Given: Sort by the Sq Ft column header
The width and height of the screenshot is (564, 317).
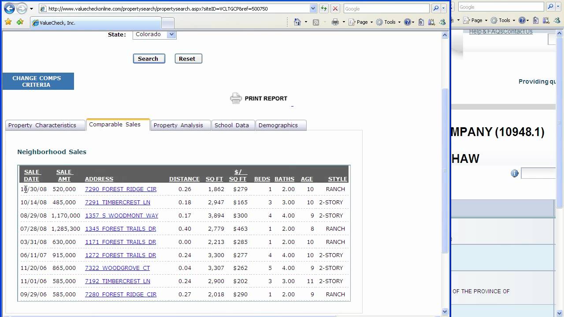Looking at the screenshot, I should pyautogui.click(x=214, y=179).
